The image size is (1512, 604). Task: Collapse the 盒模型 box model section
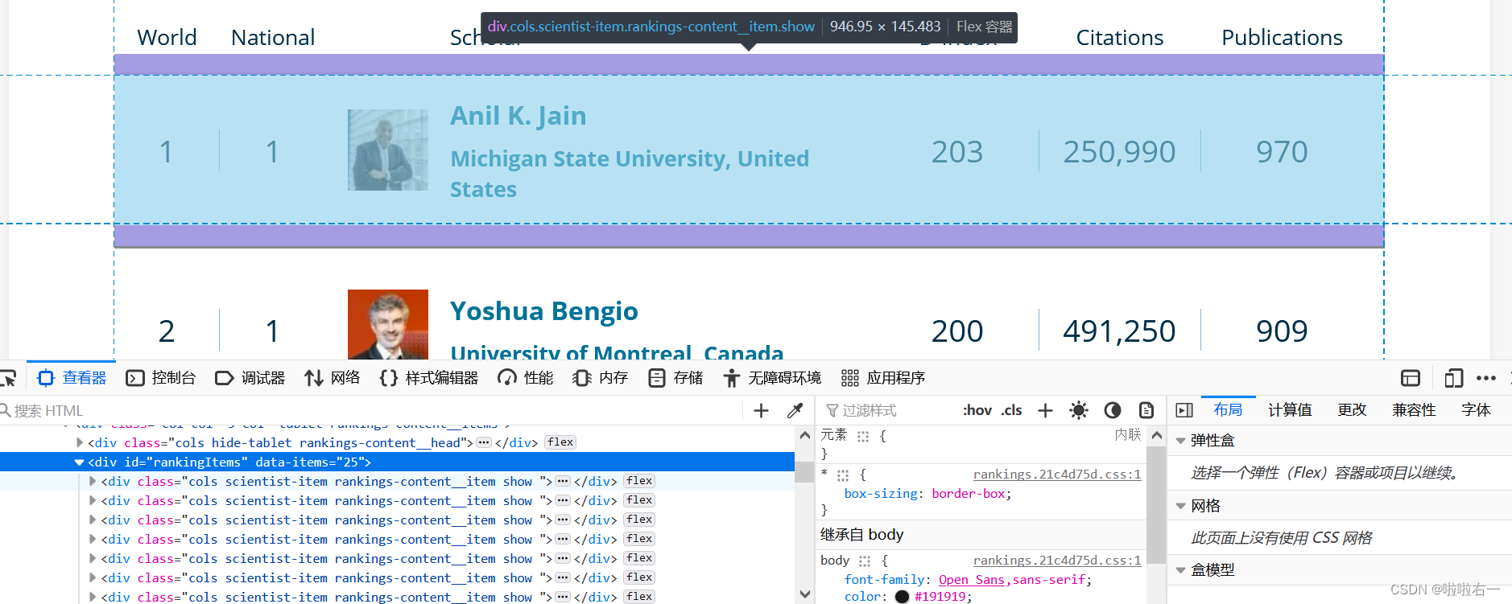click(1180, 570)
